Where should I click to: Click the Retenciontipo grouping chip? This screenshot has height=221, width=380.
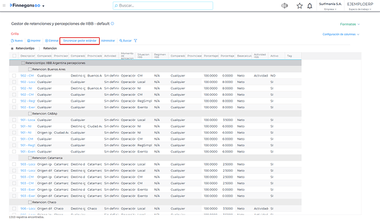coord(25,48)
